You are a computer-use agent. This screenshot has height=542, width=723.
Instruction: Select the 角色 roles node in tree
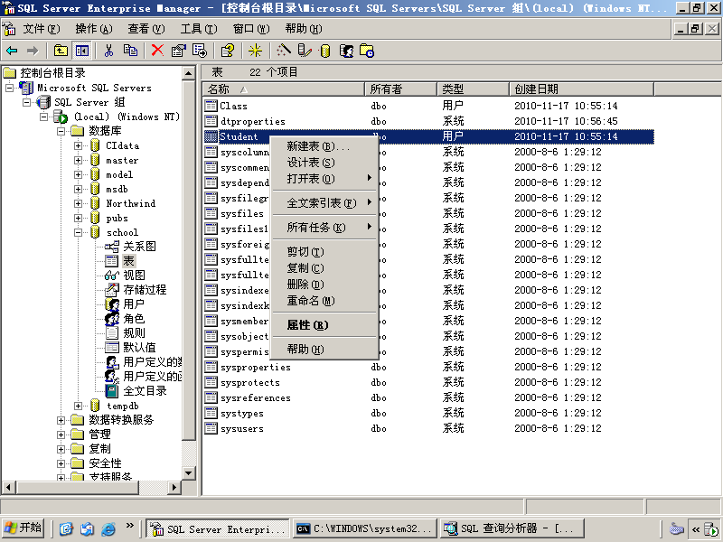tap(134, 319)
